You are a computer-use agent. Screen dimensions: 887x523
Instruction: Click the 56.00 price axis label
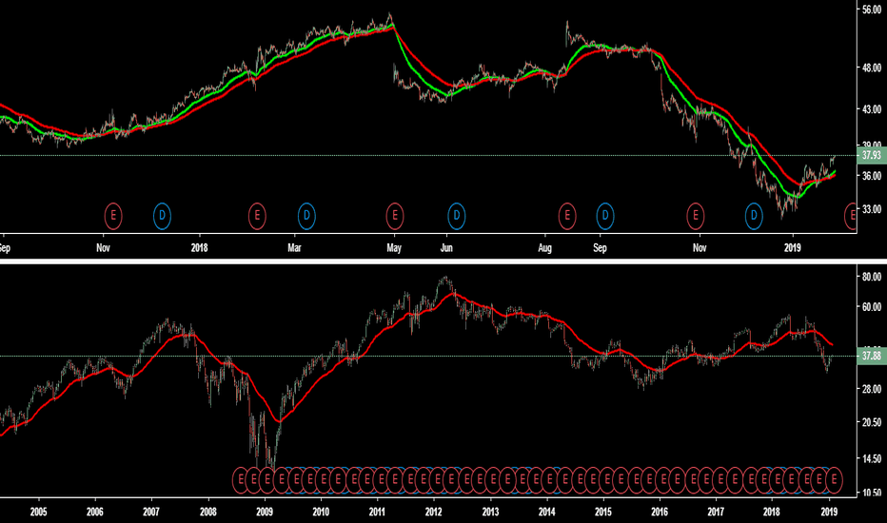pos(872,10)
